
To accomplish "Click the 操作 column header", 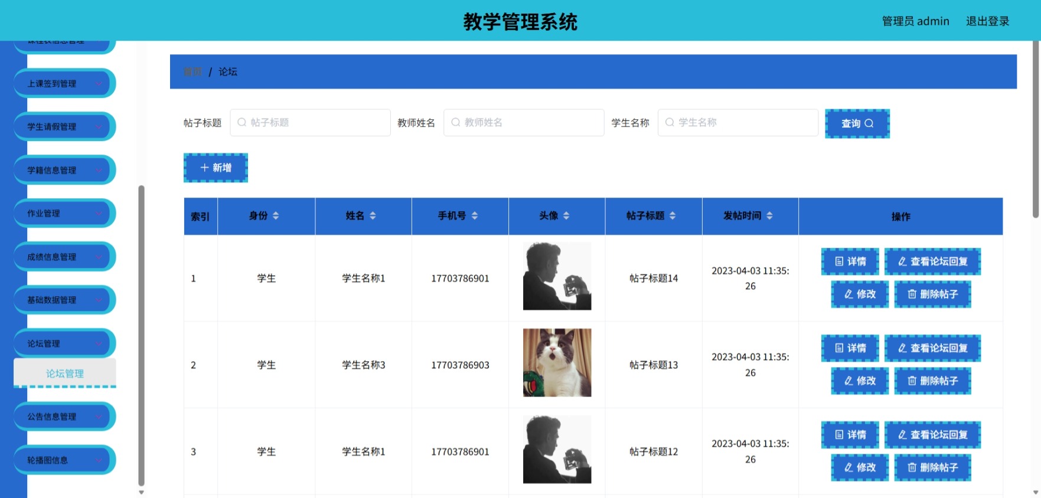I will [900, 217].
